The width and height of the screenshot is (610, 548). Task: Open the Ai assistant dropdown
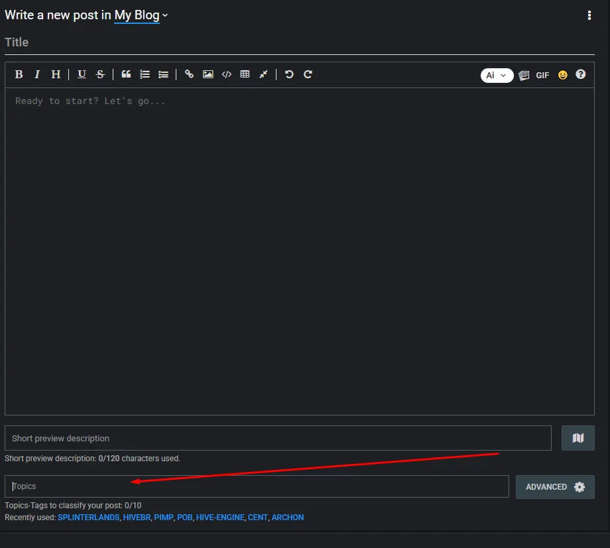click(x=497, y=75)
